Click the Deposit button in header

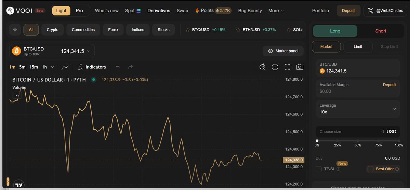tap(348, 11)
